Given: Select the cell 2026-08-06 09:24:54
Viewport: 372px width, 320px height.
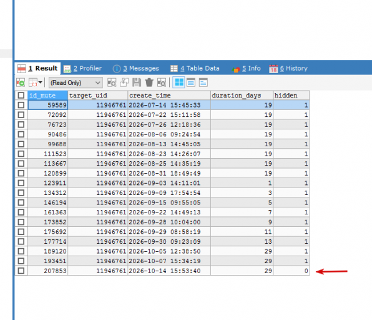Looking at the screenshot, I should (x=169, y=134).
